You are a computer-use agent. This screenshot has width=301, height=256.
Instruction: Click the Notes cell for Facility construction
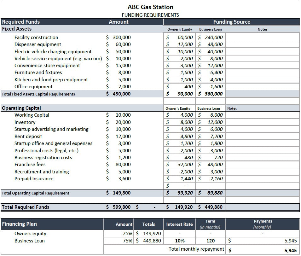click(262, 37)
